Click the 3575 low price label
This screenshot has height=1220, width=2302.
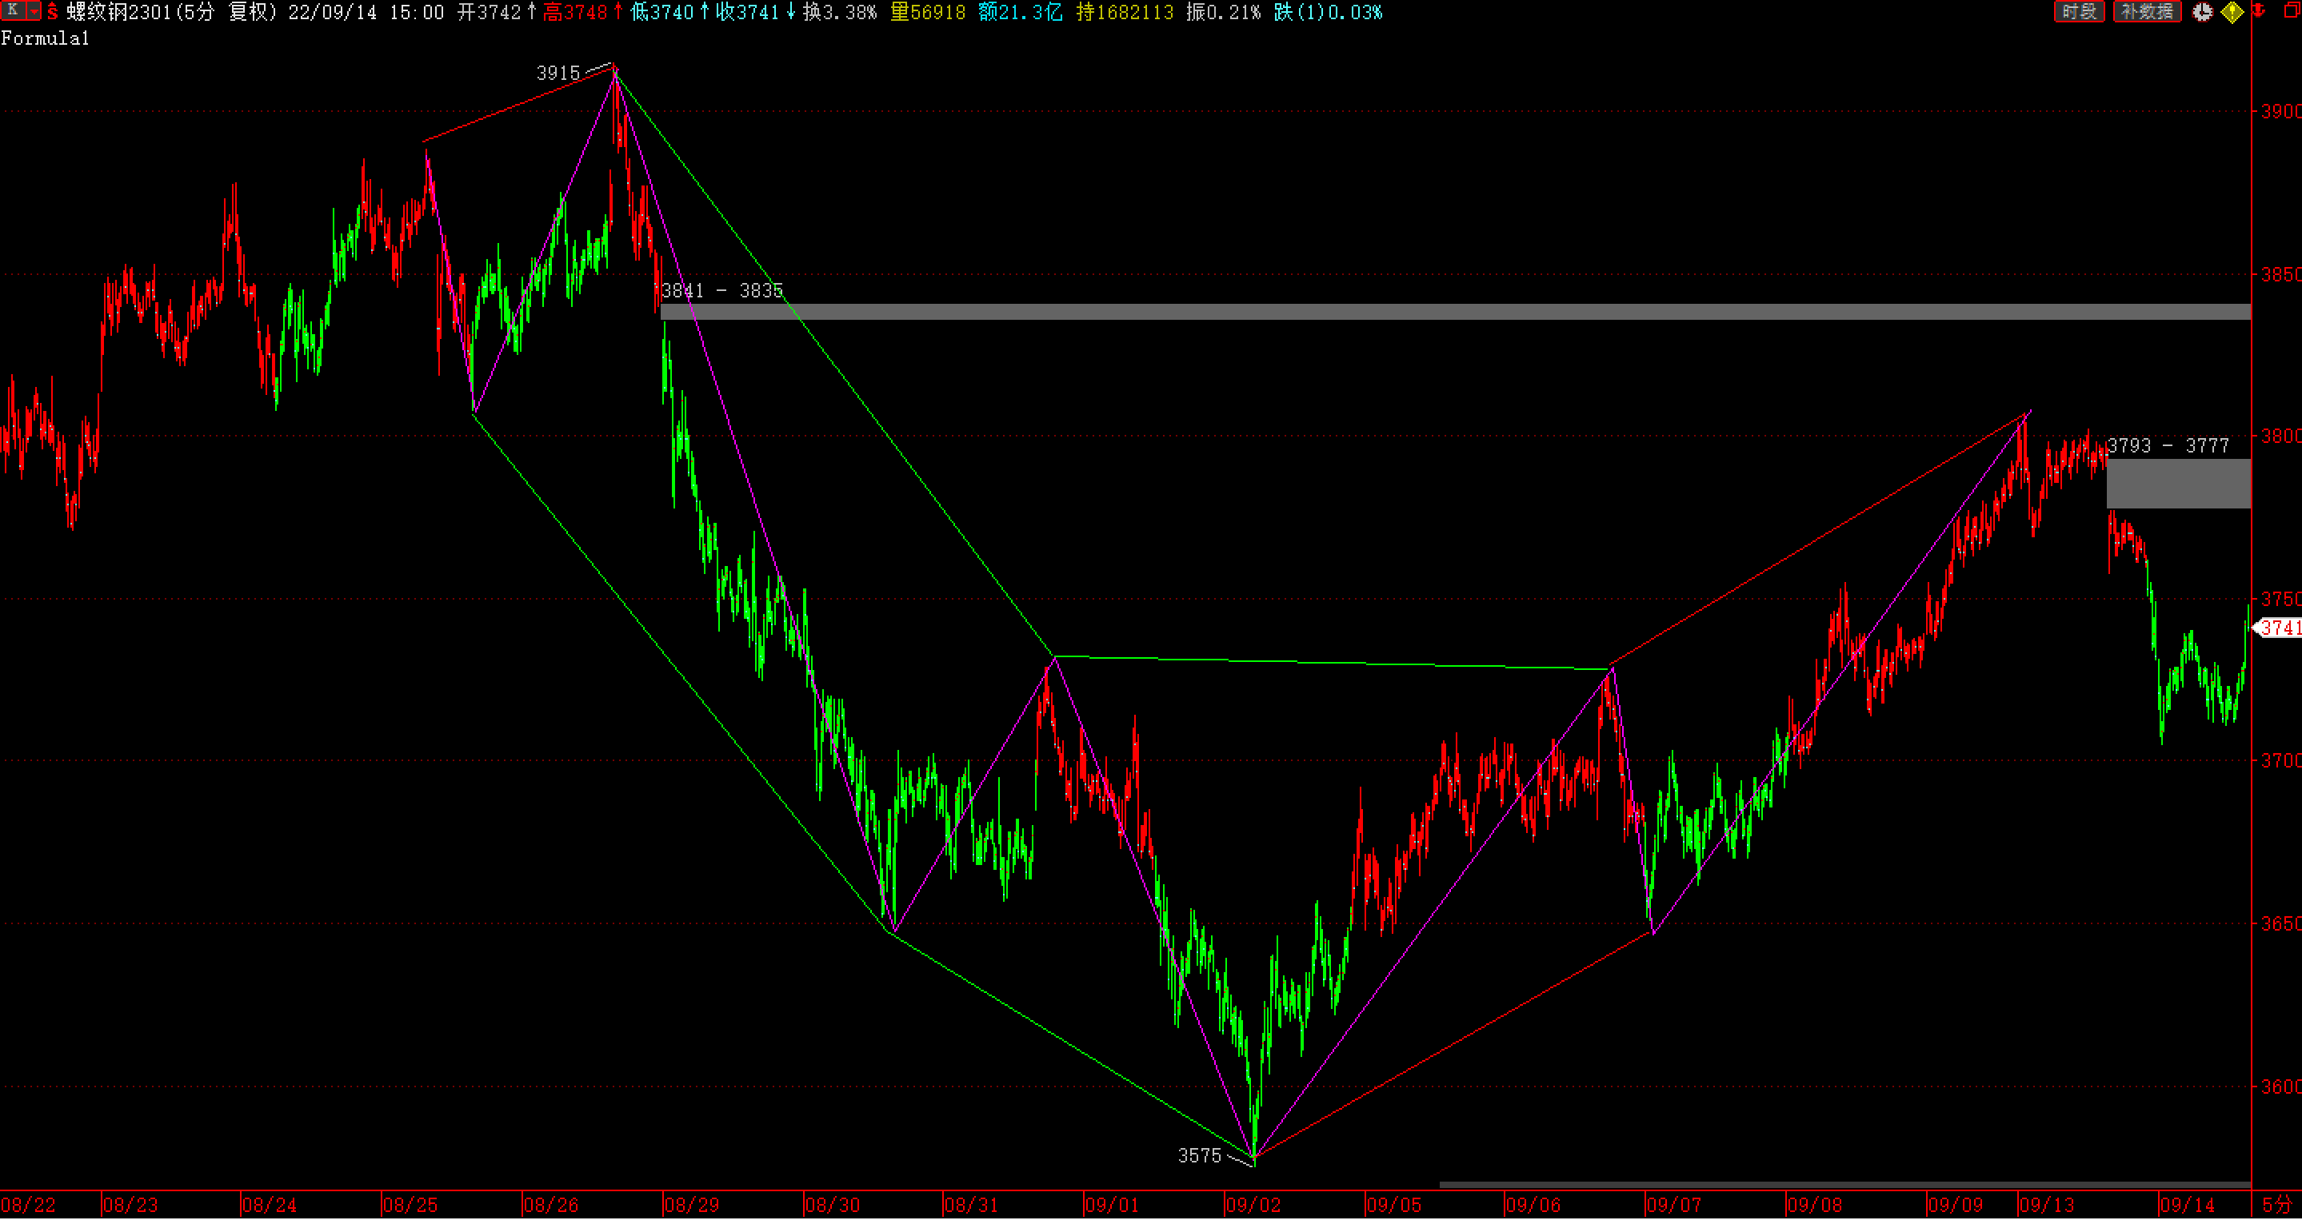(x=1199, y=1156)
